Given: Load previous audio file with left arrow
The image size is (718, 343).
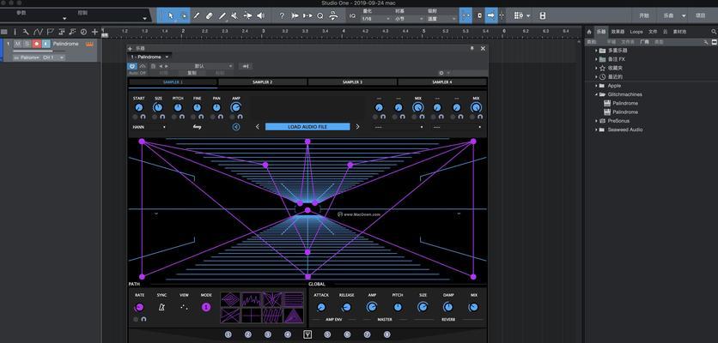Looking at the screenshot, I should pyautogui.click(x=258, y=127).
